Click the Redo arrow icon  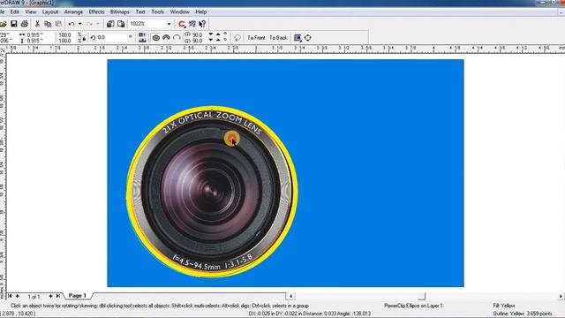pyautogui.click(x=90, y=24)
